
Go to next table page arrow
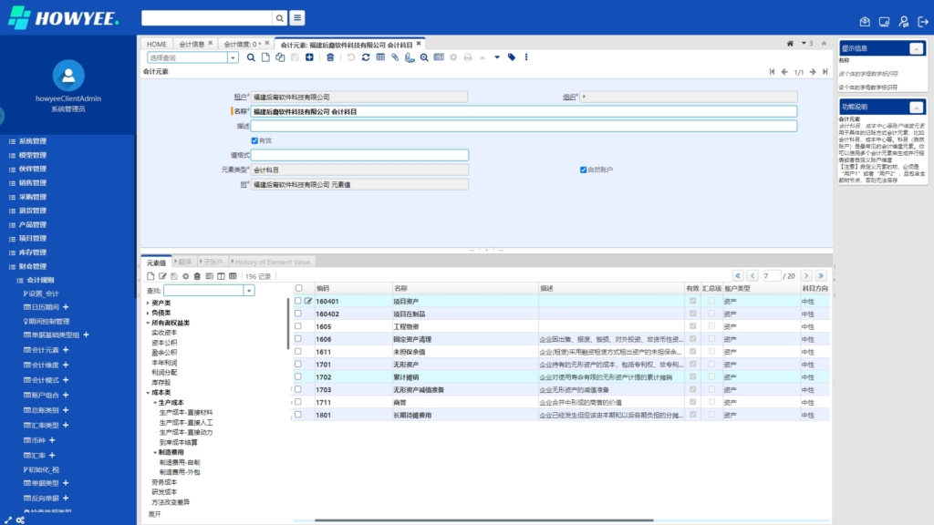click(x=806, y=275)
